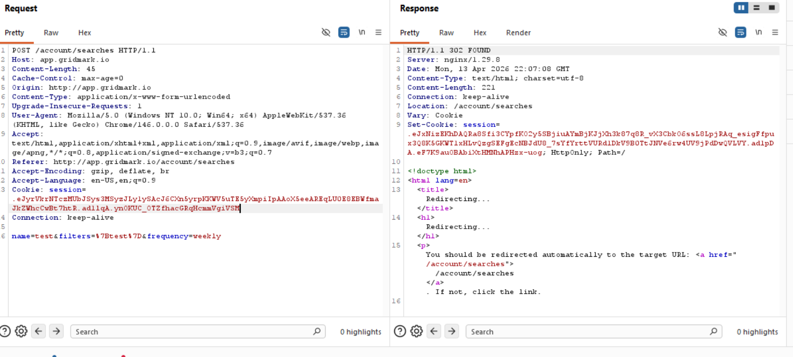Toggle non-printable \n characters in Response
The image size is (793, 357).
click(759, 32)
